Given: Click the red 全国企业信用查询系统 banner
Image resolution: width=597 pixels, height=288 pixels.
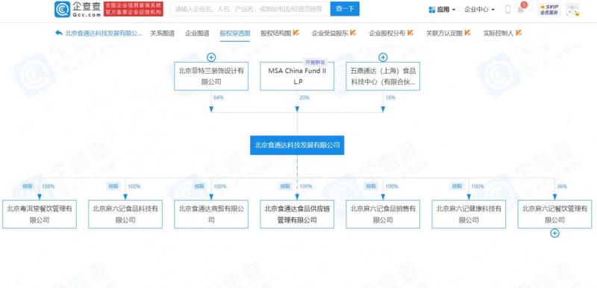Looking at the screenshot, I should coord(134,9).
